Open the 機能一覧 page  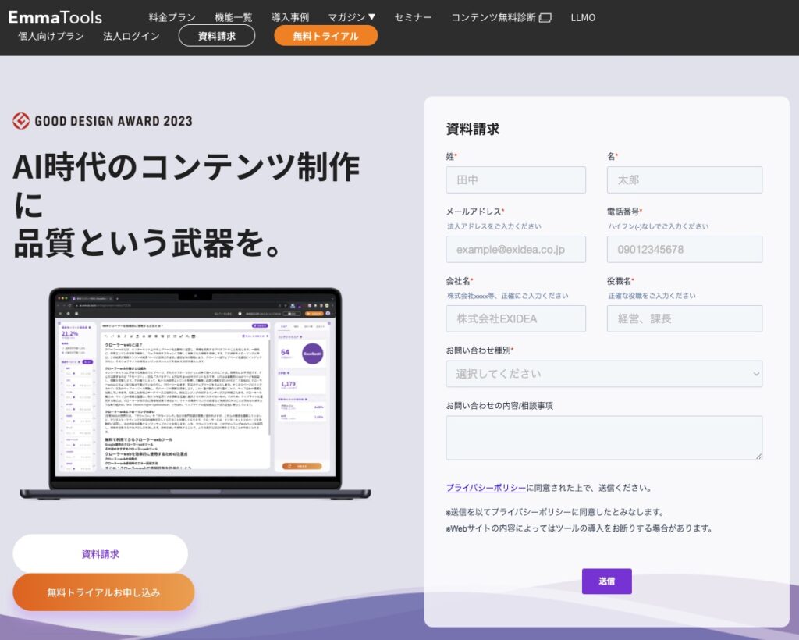(x=233, y=17)
